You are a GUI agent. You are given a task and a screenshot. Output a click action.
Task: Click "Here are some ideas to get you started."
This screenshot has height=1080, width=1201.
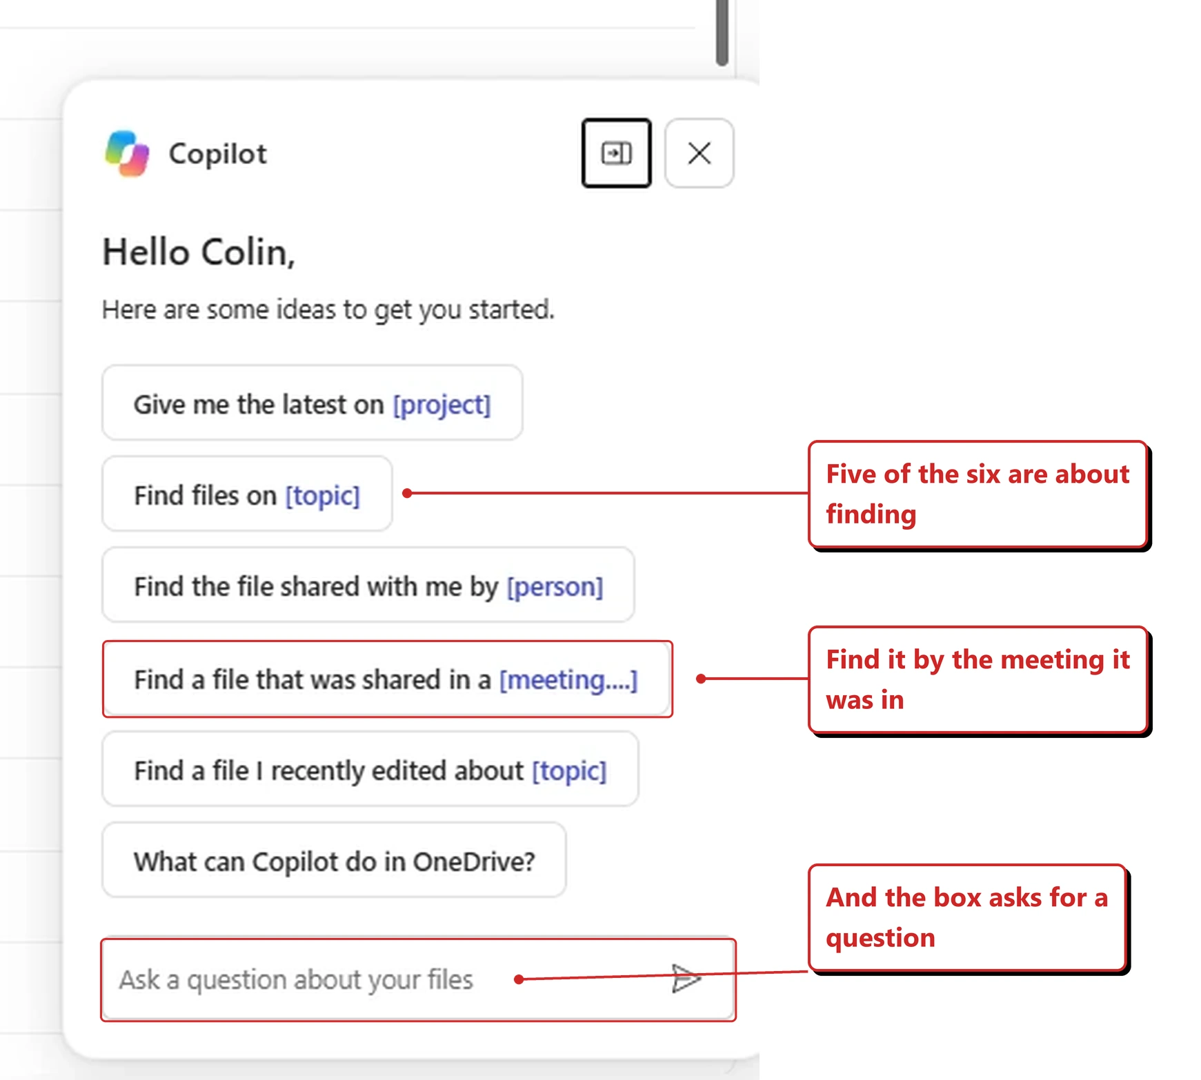pyautogui.click(x=328, y=310)
